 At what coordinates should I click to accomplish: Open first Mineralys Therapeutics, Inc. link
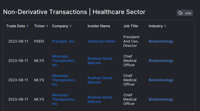(64, 61)
